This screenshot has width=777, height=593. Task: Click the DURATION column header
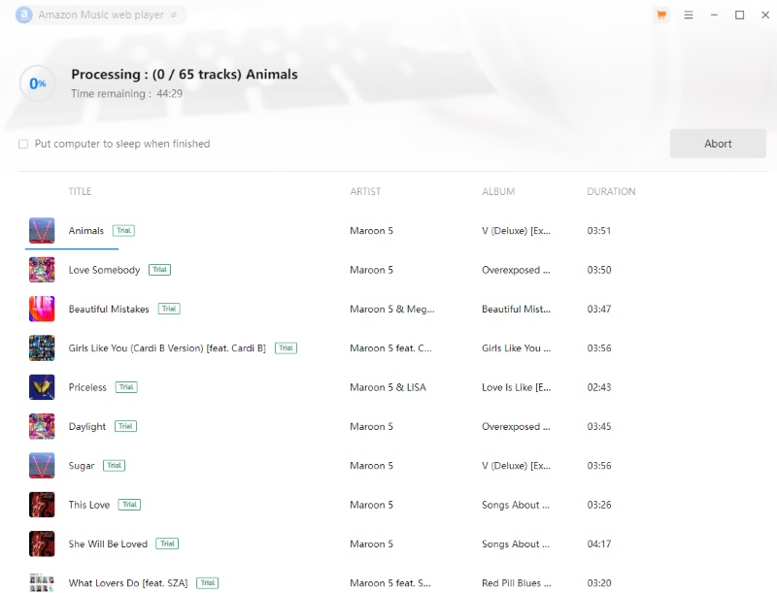tap(611, 191)
